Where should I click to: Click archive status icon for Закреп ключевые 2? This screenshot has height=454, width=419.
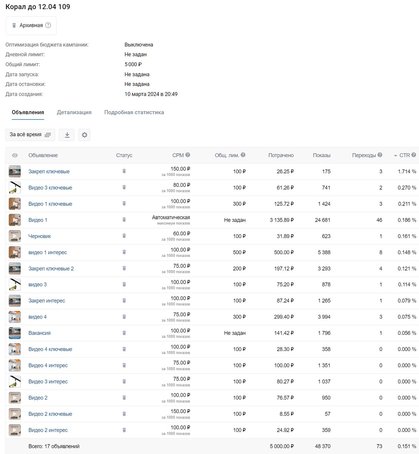coord(124,268)
